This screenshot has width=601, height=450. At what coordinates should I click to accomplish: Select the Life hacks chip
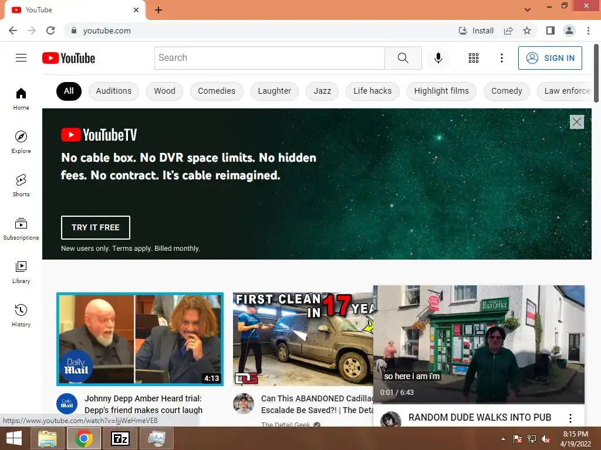coord(373,91)
